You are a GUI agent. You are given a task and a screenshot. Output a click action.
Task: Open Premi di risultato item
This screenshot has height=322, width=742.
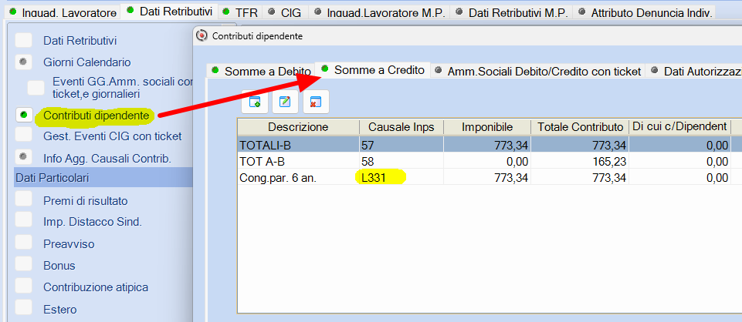point(86,201)
